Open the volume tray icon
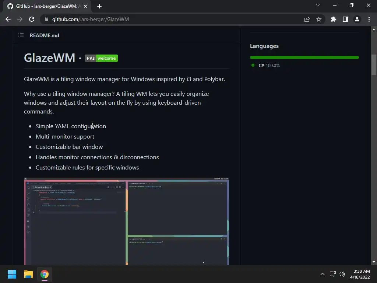Screen dimensions: 377x283 342,274
